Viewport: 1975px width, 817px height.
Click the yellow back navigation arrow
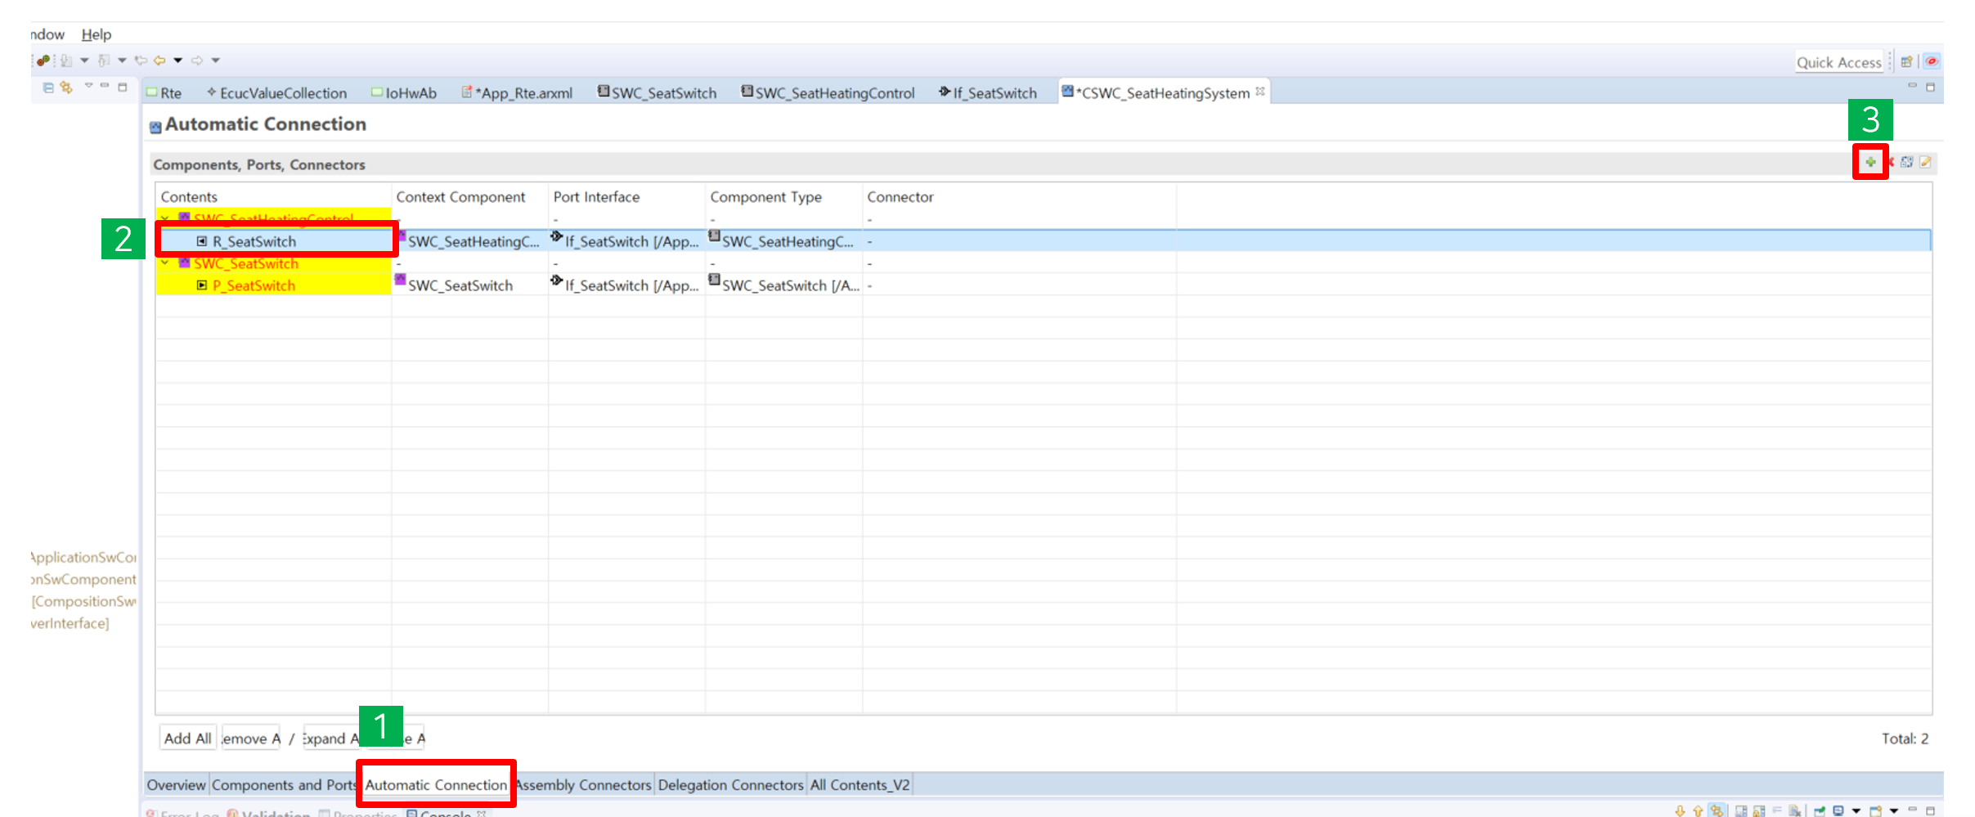159,61
